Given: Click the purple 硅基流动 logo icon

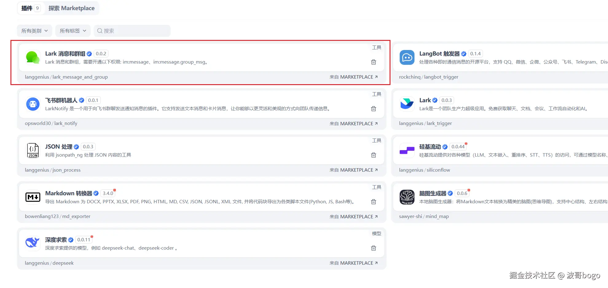Looking at the screenshot, I should (407, 150).
